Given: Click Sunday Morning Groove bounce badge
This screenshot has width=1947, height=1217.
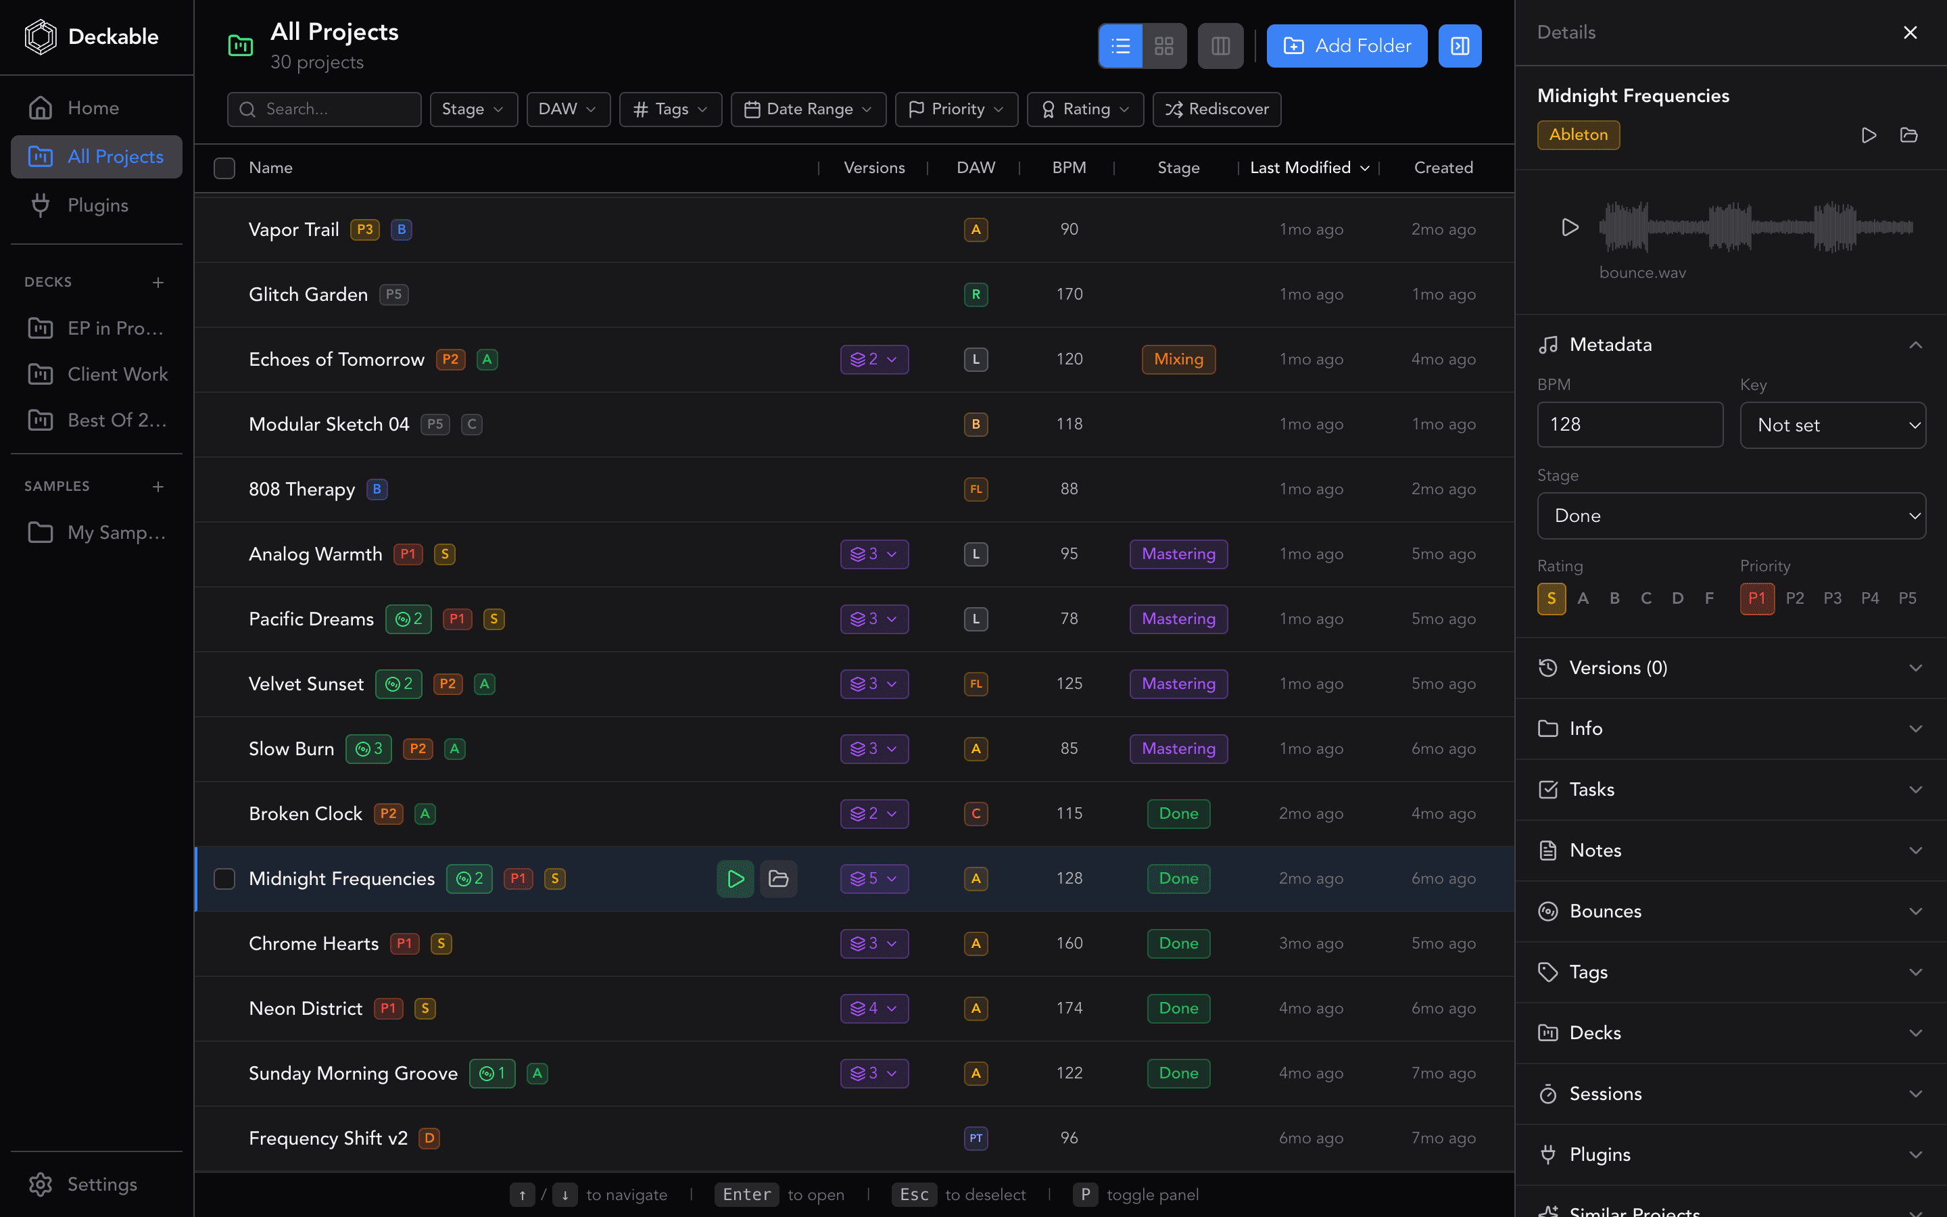Looking at the screenshot, I should tap(491, 1074).
